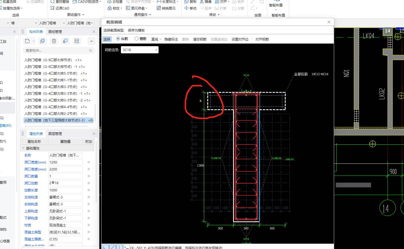404x249 pixels.
Task: Switch to the 图层管理 tab
Action: [55, 134]
